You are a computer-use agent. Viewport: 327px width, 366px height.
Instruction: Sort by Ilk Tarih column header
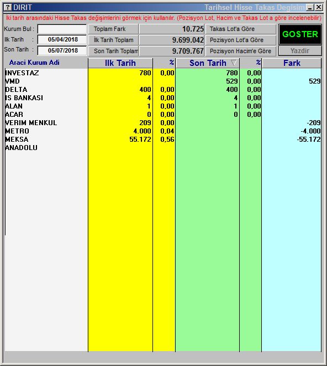120,63
